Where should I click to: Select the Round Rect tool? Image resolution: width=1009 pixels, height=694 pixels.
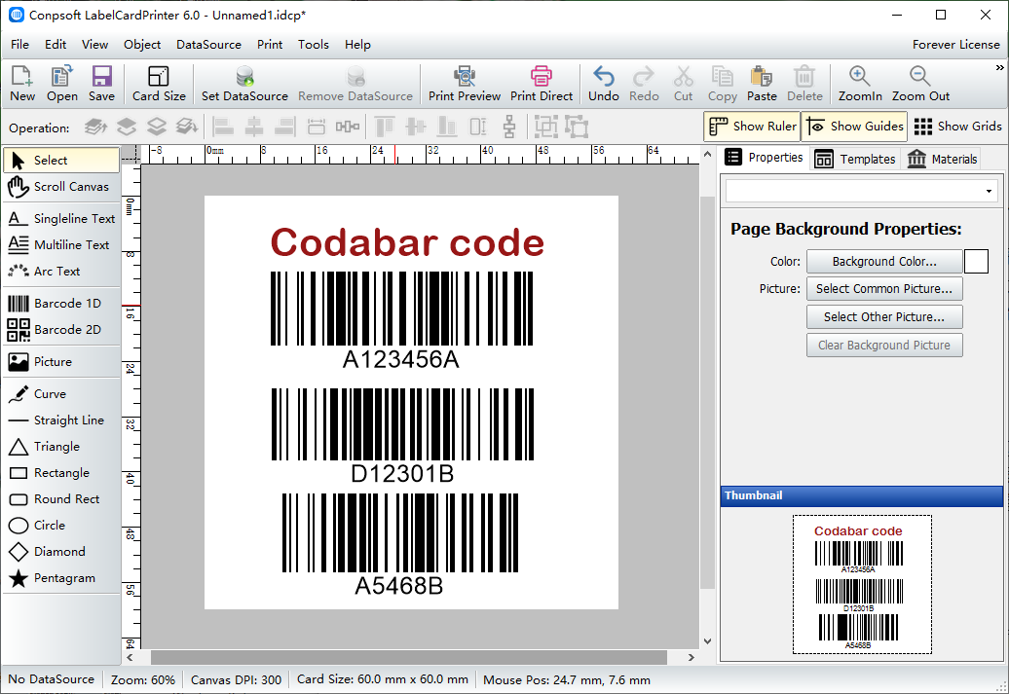(x=61, y=499)
